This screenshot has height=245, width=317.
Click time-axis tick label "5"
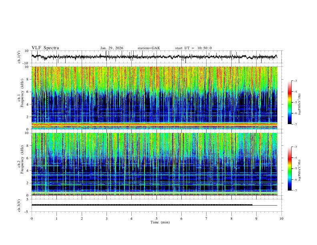pos(156,219)
